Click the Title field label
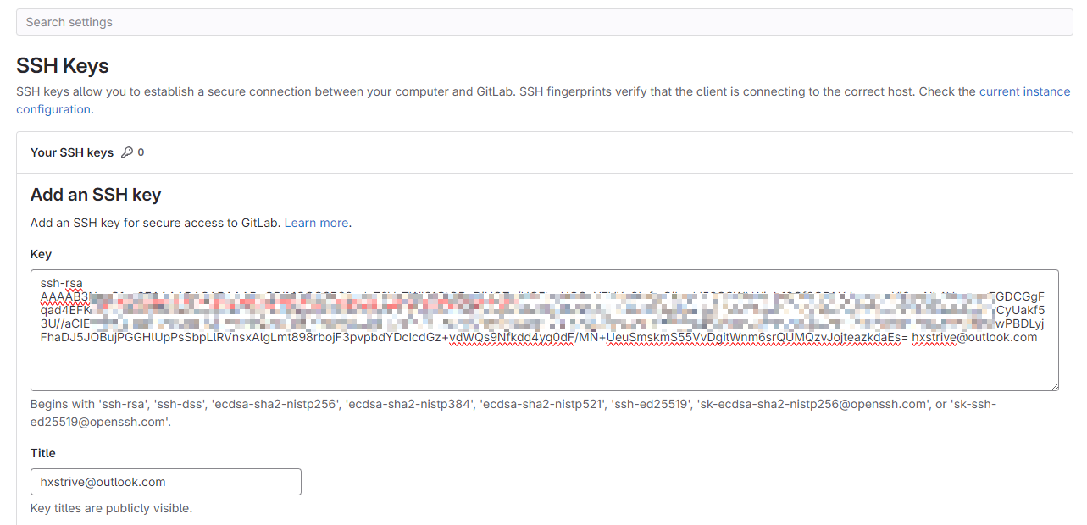Screen dimensions: 1087x525 click(43, 453)
